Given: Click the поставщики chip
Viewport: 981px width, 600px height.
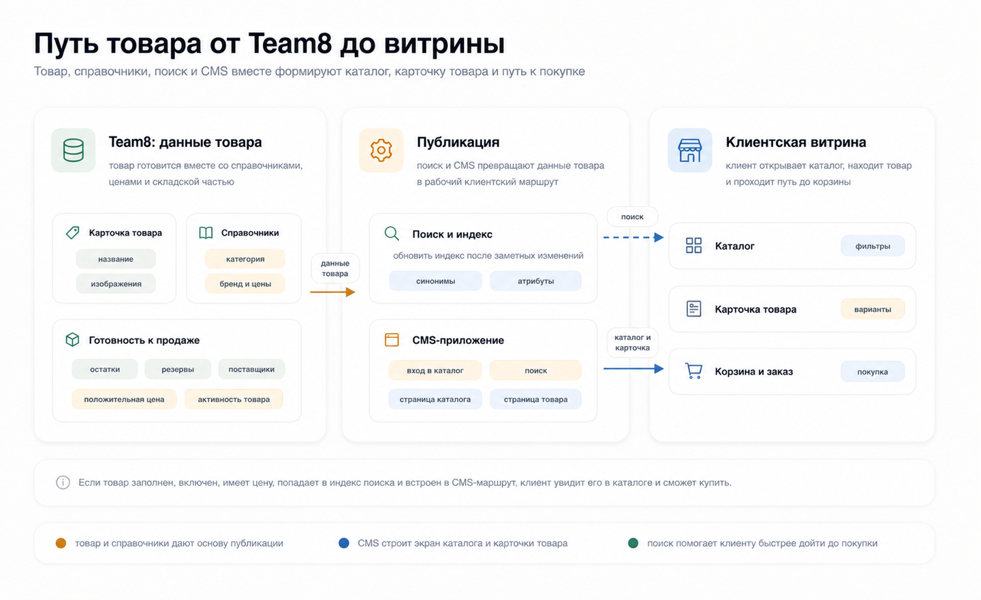Looking at the screenshot, I should point(251,369).
